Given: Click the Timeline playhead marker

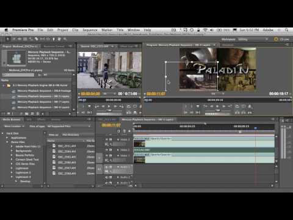Looking at the screenshot, I should 255,128.
